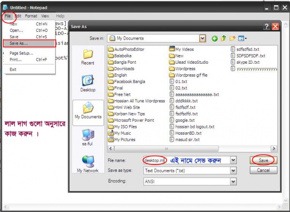
Task: Select the Html Web Site folder
Action: point(124,107)
